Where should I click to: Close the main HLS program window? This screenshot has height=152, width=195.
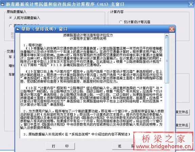191,4
